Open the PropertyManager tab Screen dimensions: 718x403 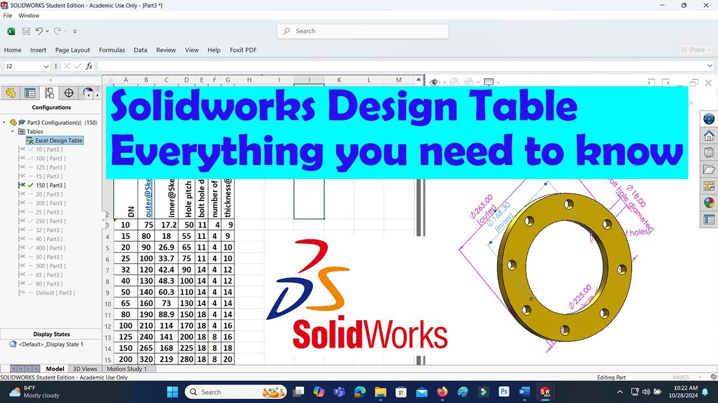coord(30,93)
